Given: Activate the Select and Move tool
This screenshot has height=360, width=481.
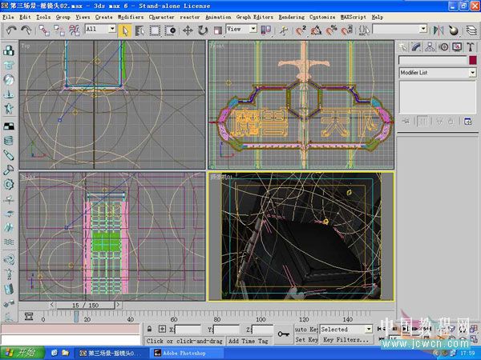Looking at the screenshot, I should coord(188,30).
